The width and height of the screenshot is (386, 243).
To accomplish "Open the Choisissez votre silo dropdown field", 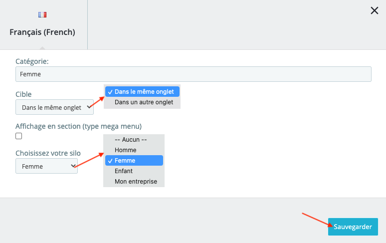I will coord(46,166).
